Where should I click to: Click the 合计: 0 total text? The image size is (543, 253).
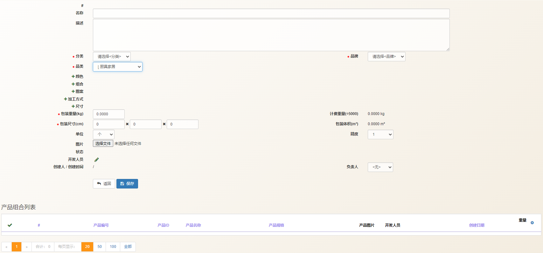pyautogui.click(x=43, y=247)
